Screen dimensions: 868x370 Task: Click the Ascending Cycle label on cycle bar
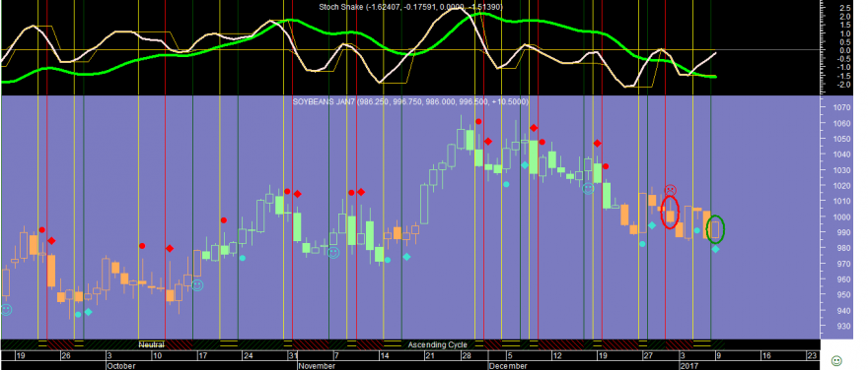[x=437, y=344]
